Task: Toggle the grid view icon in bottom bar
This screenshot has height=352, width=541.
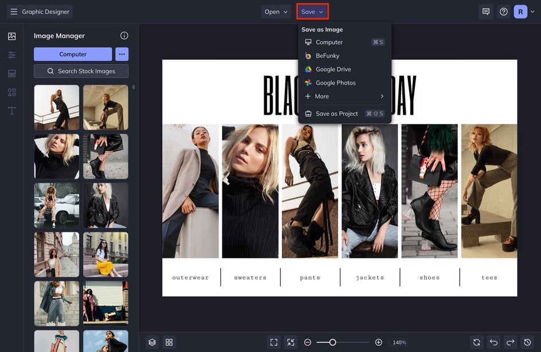Action: point(169,342)
